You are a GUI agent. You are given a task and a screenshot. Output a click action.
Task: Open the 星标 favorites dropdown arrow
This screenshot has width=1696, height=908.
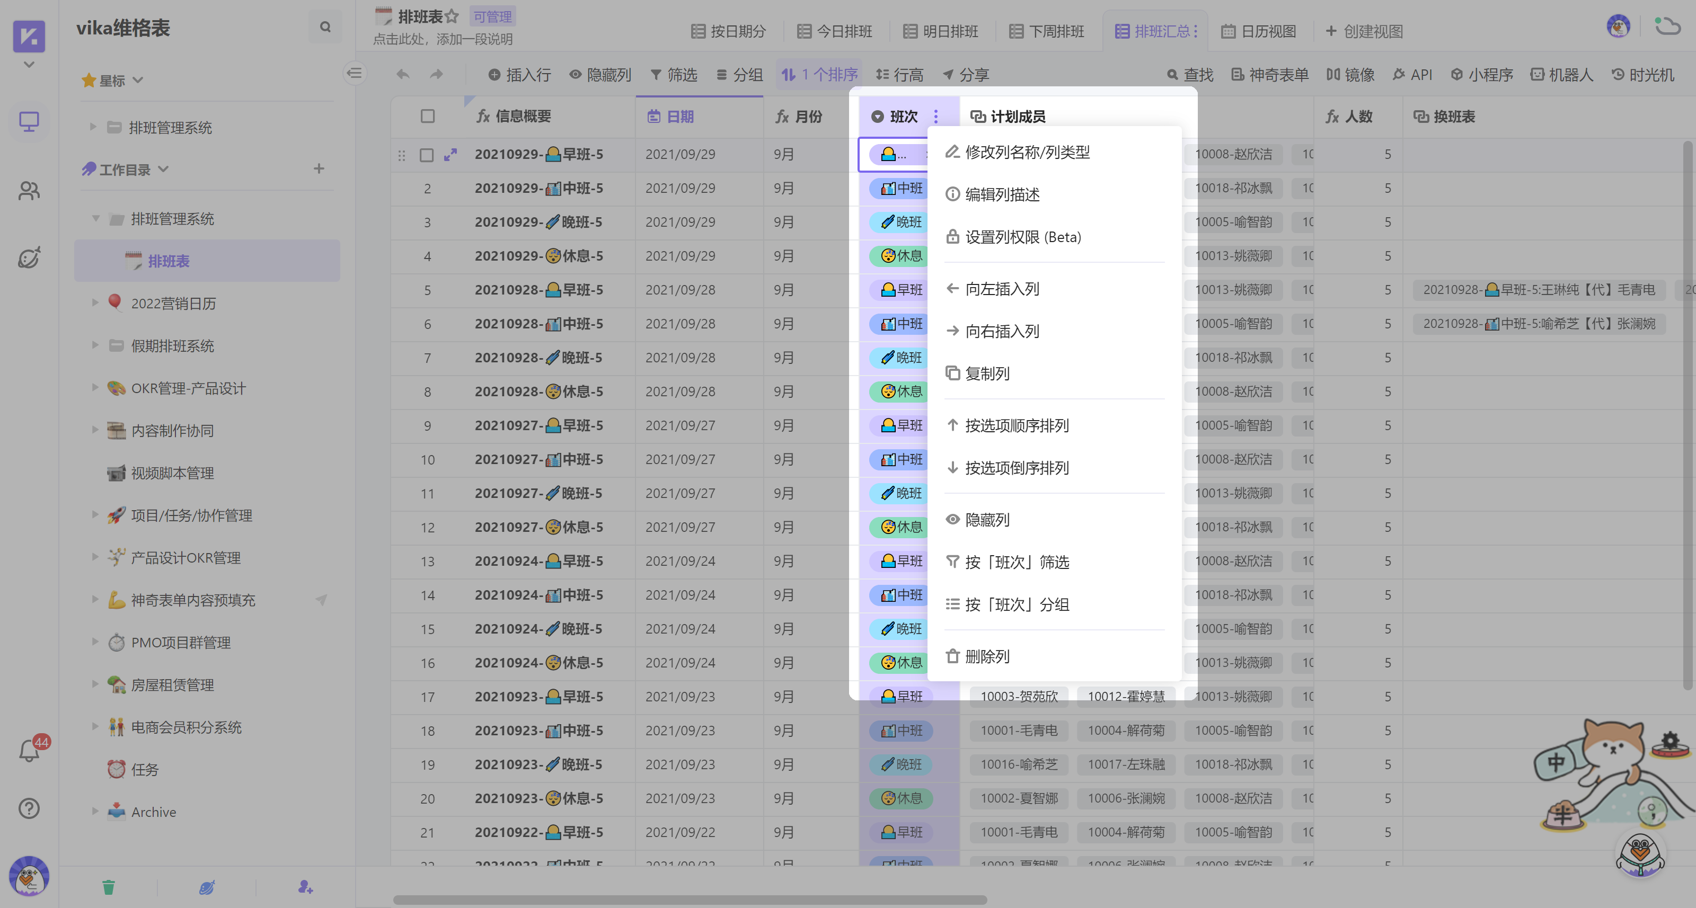(x=138, y=81)
